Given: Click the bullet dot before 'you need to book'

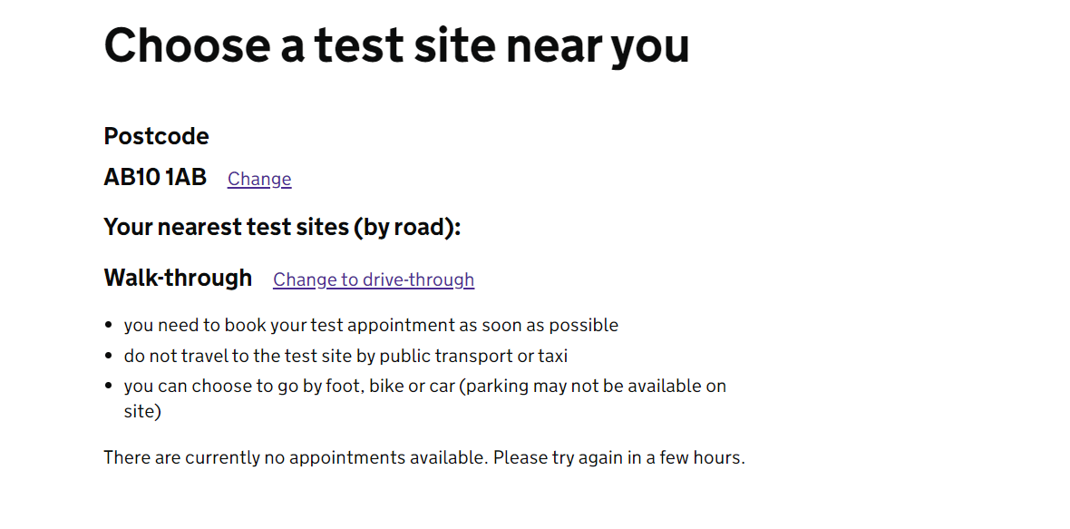Looking at the screenshot, I should (110, 325).
